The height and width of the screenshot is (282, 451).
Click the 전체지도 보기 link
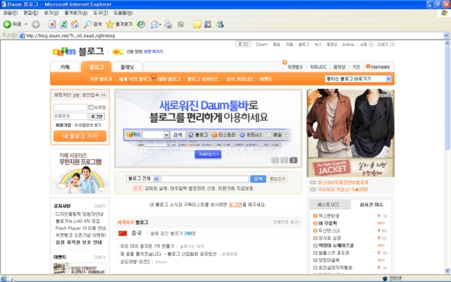(287, 222)
